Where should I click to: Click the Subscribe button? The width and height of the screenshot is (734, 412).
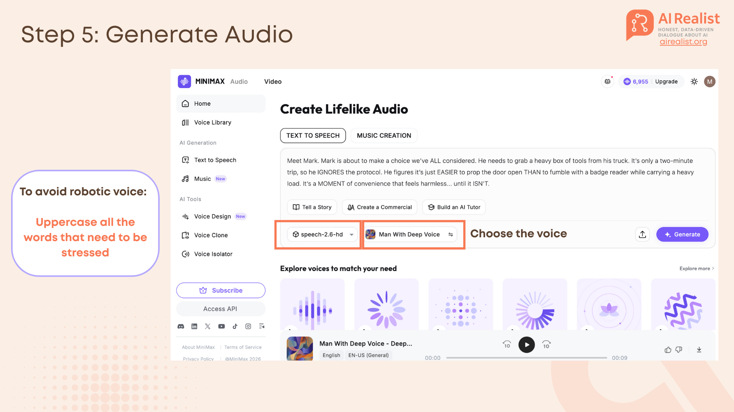[x=221, y=290]
